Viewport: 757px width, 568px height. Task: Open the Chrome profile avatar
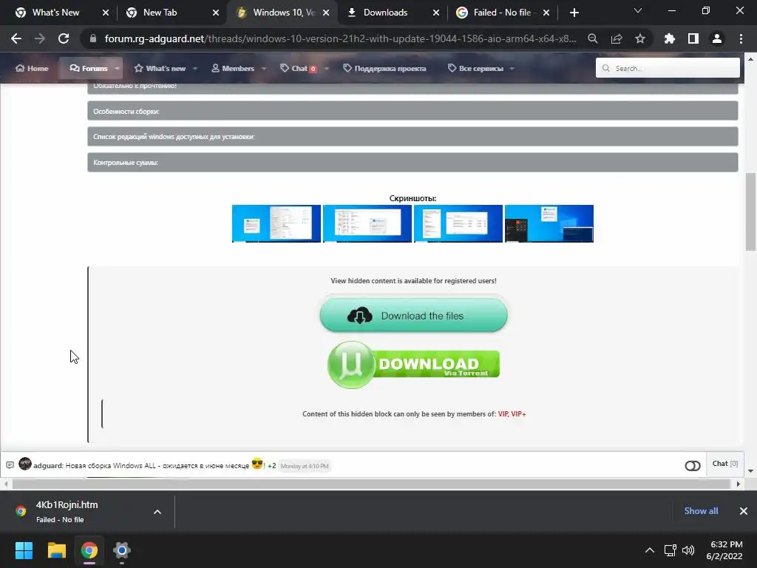pos(717,38)
